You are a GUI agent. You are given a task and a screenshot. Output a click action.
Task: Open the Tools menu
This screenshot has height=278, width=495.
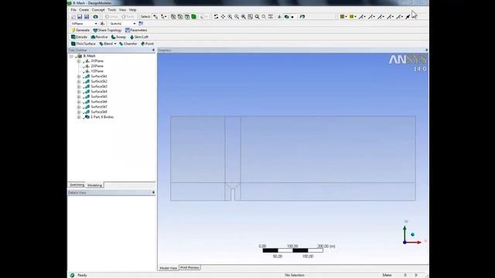click(x=111, y=10)
